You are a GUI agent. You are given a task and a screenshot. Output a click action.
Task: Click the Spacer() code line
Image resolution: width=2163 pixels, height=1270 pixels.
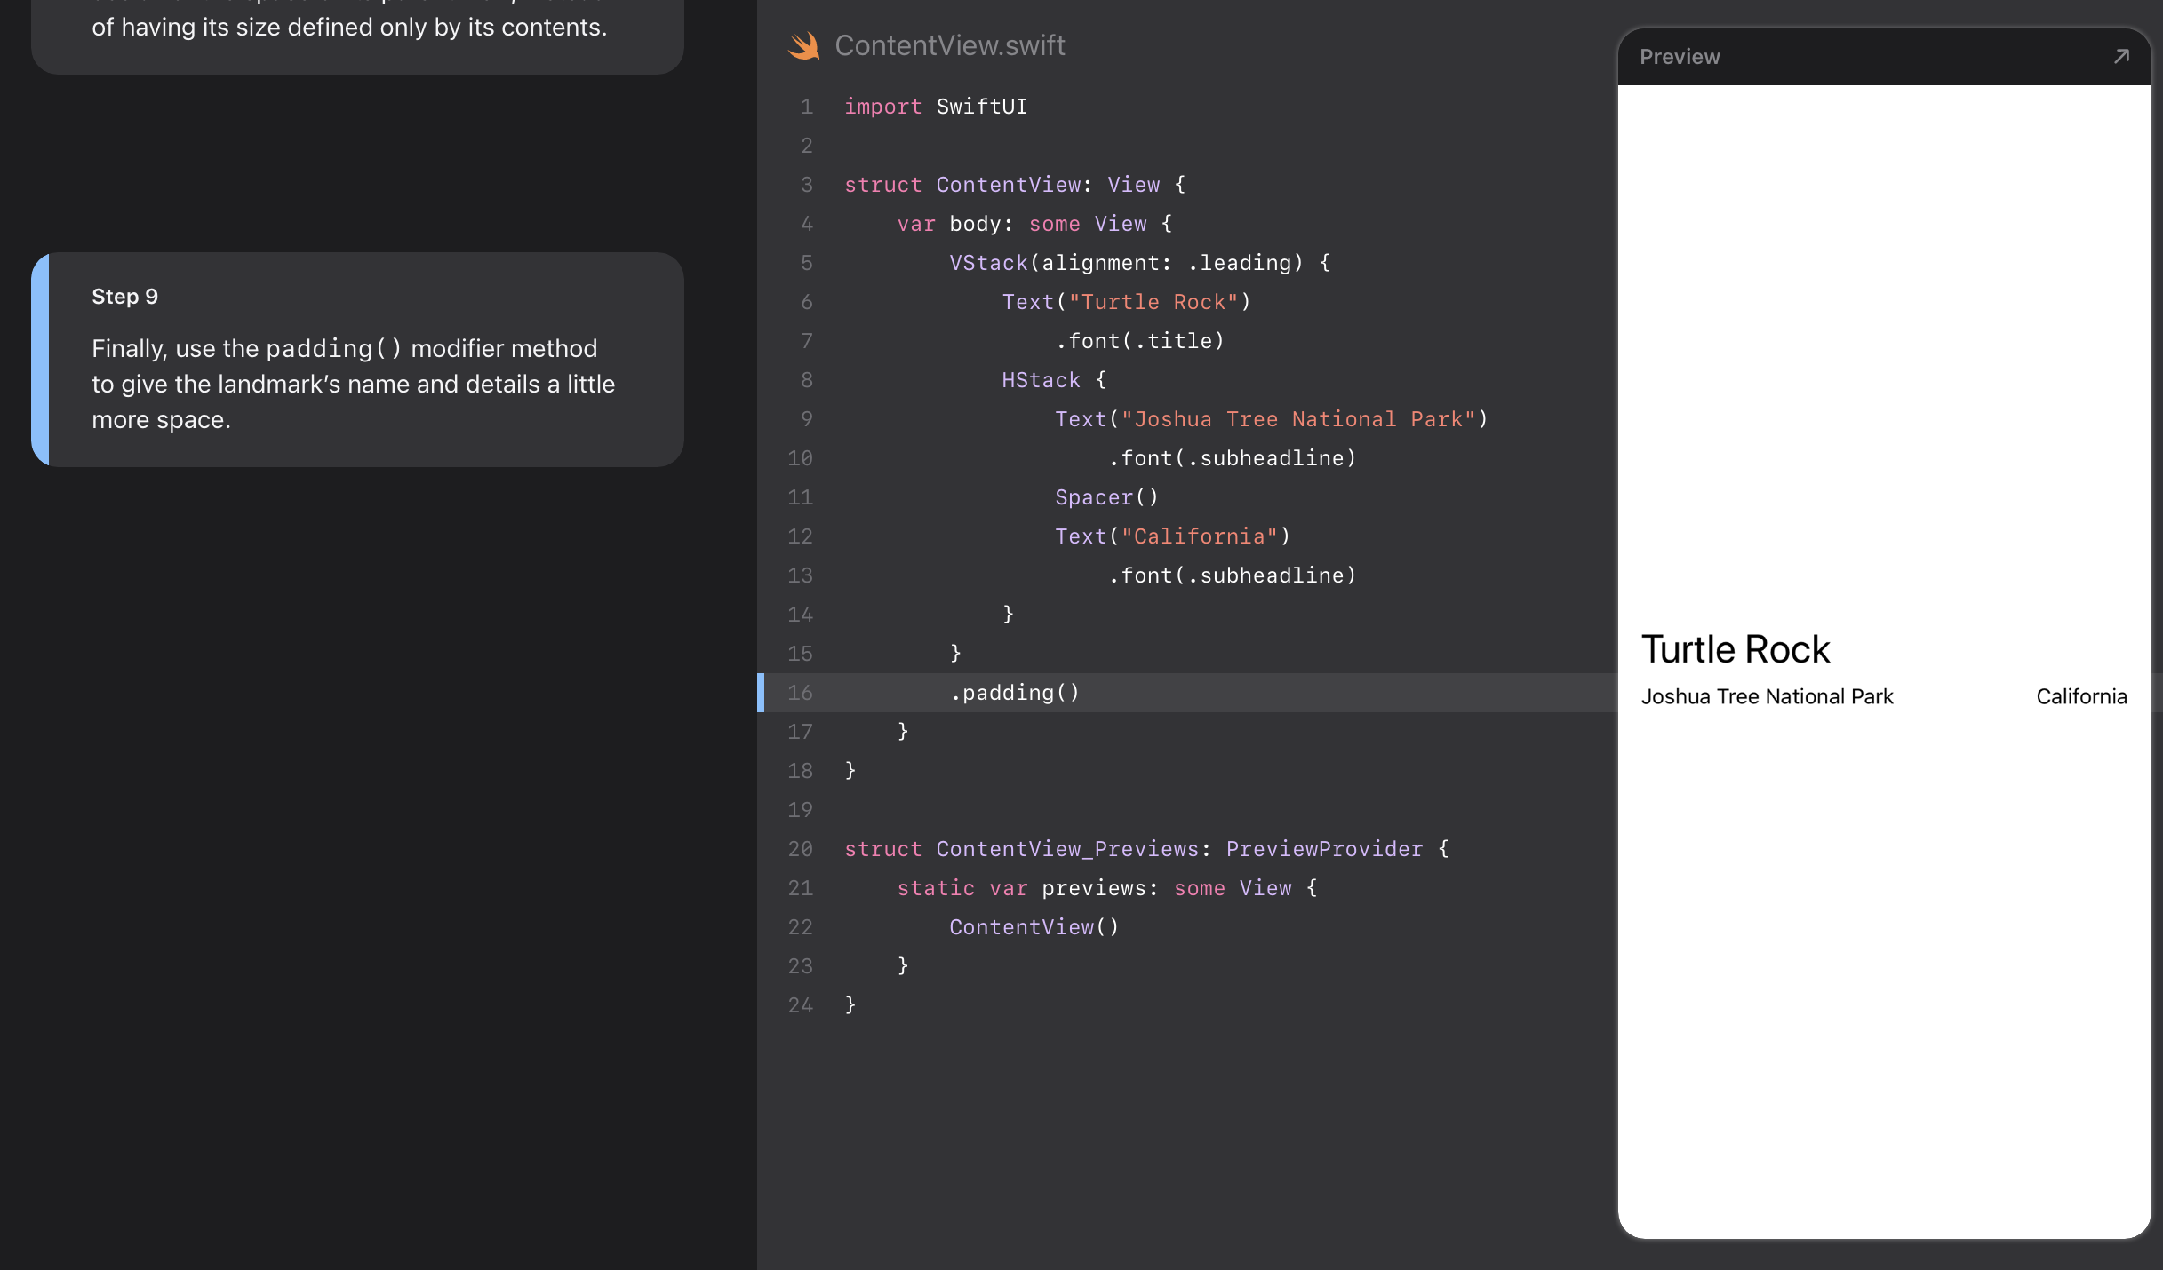click(x=1106, y=497)
